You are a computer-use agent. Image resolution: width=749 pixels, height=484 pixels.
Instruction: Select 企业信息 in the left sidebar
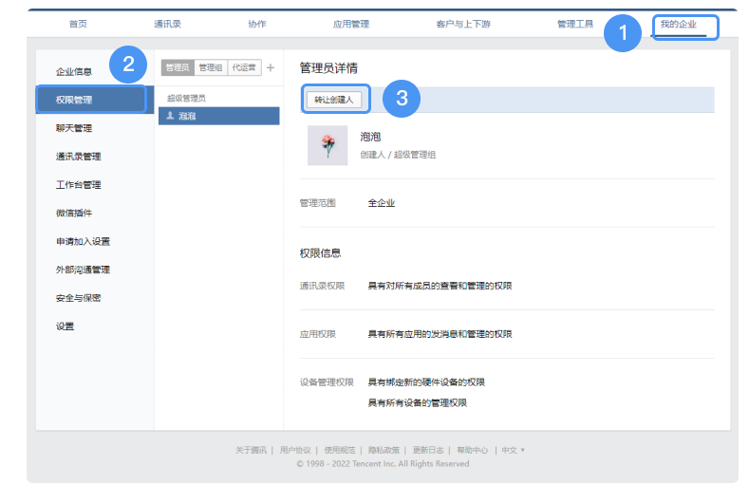pos(74,71)
